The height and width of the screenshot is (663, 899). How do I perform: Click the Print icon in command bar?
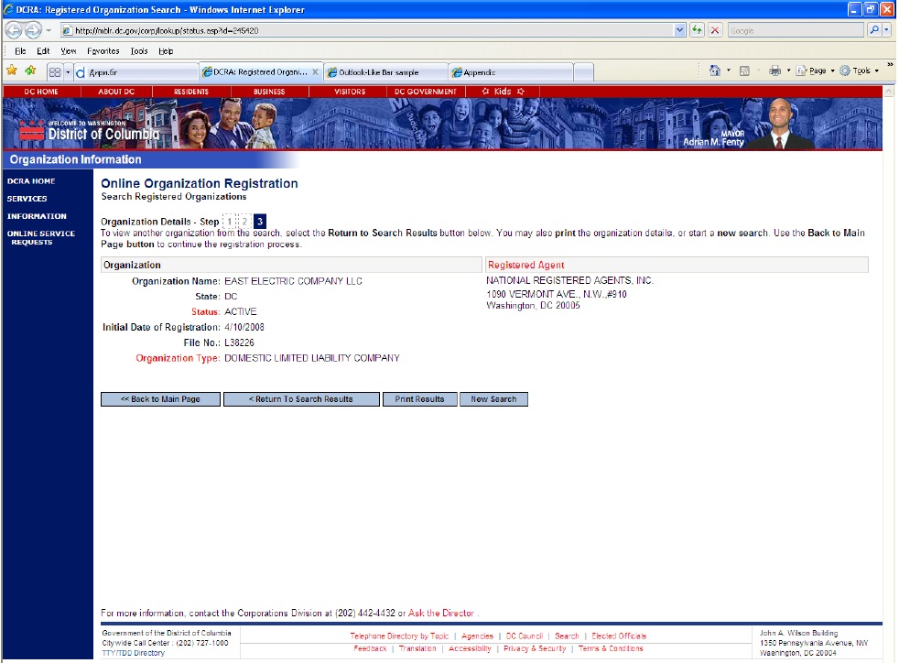coord(775,71)
